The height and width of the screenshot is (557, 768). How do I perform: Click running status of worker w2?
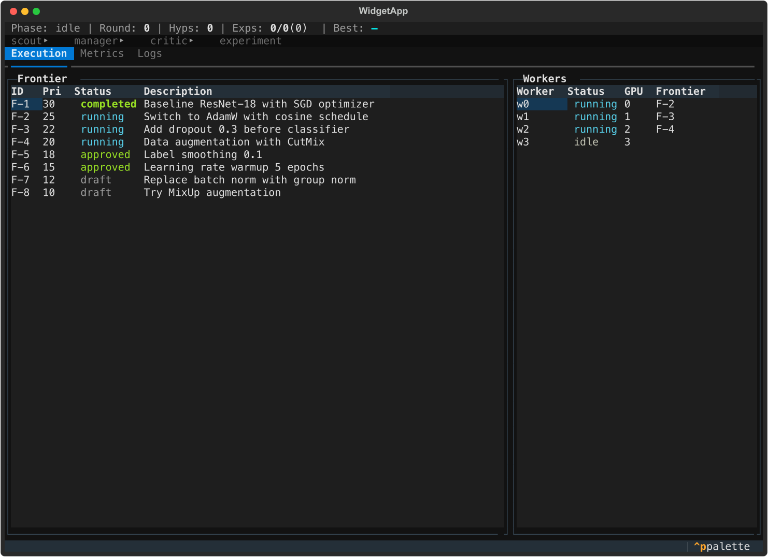point(595,130)
